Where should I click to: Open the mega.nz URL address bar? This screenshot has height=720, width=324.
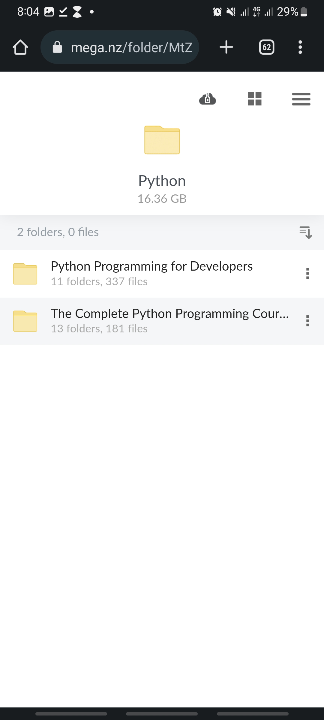120,47
